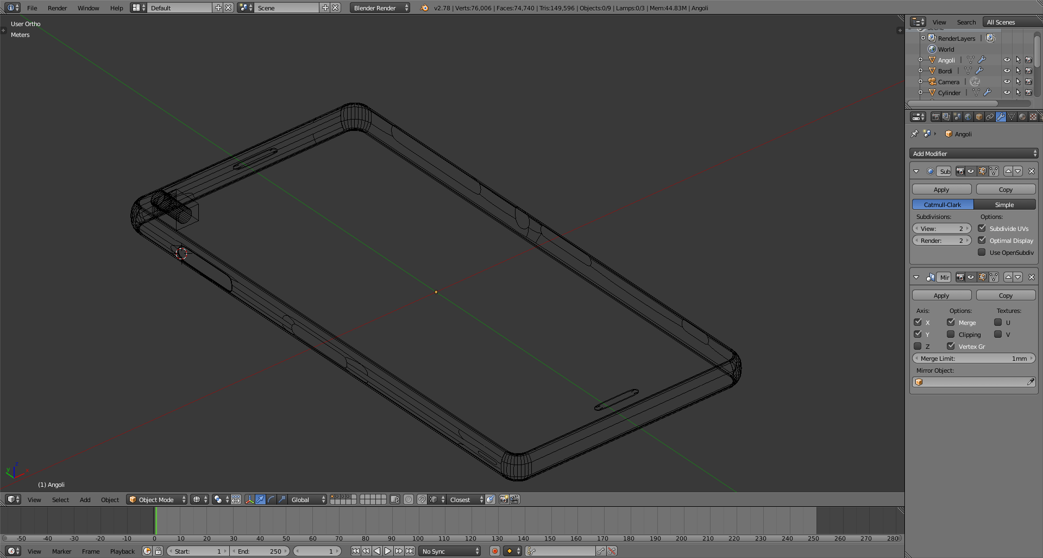Viewport: 1043px width, 558px height.
Task: Open the Render menu
Action: 57,8
